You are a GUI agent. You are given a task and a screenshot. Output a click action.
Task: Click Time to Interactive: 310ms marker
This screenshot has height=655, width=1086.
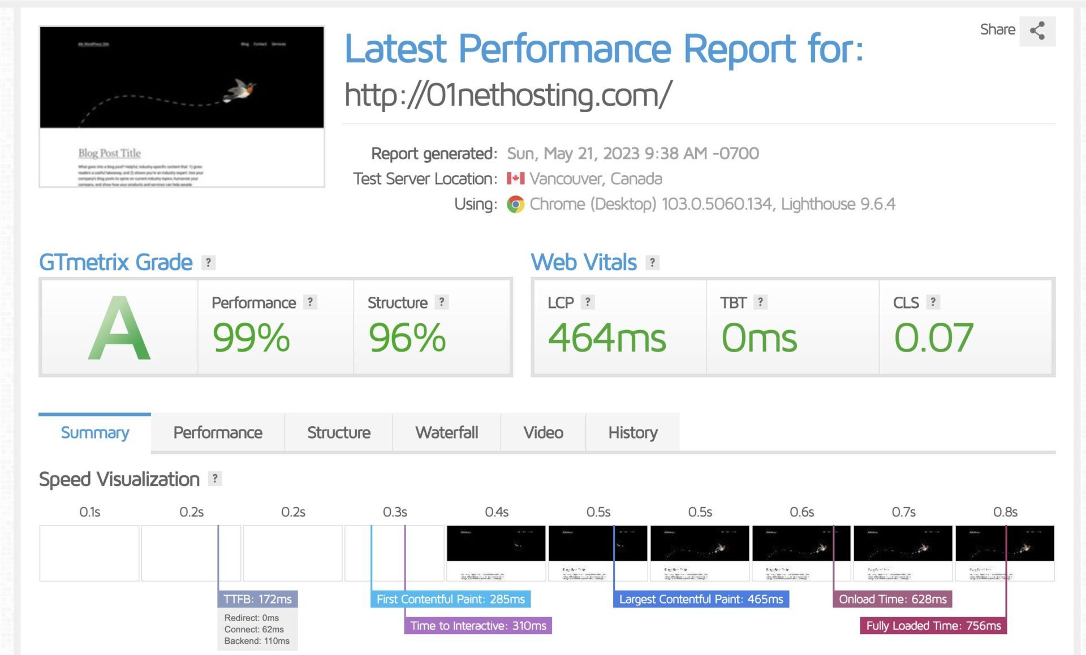click(478, 626)
